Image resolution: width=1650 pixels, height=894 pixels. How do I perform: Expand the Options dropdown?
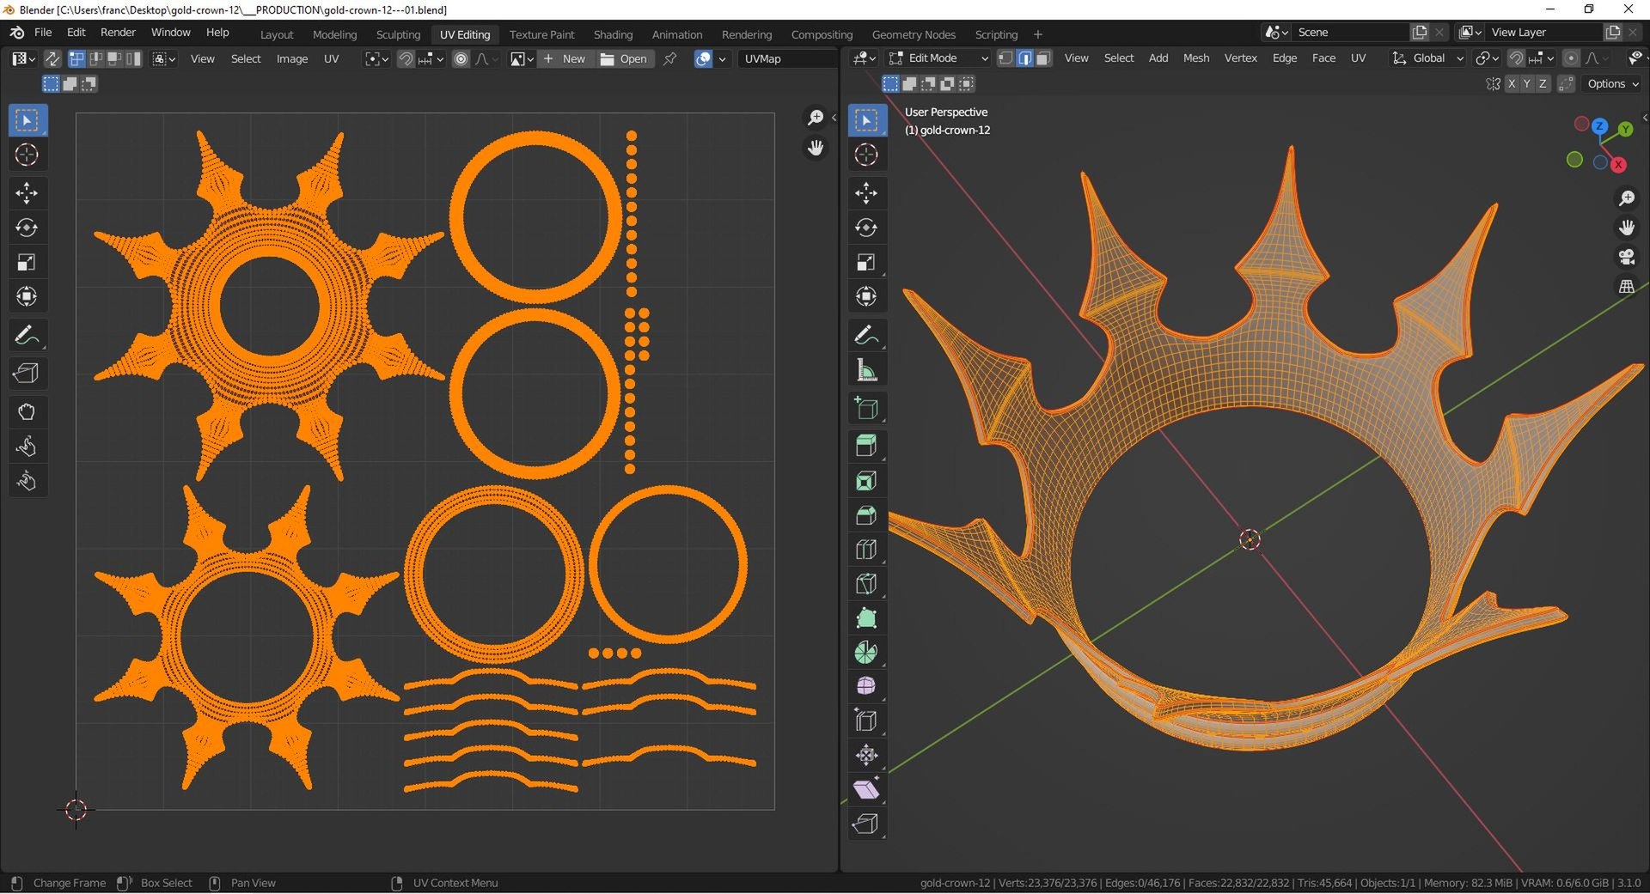pyautogui.click(x=1613, y=83)
